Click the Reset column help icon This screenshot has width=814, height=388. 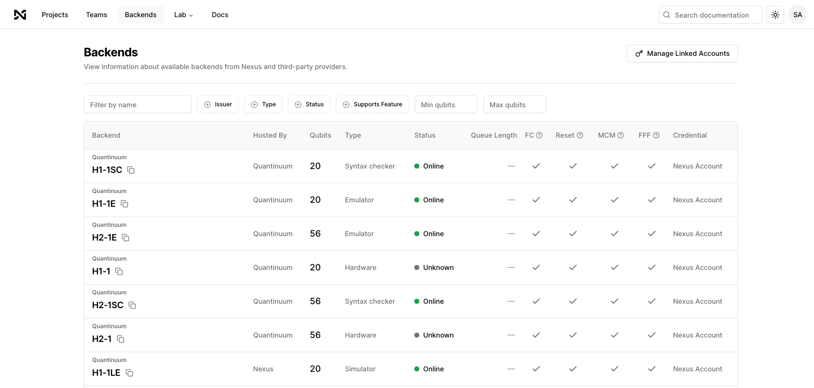coord(580,135)
